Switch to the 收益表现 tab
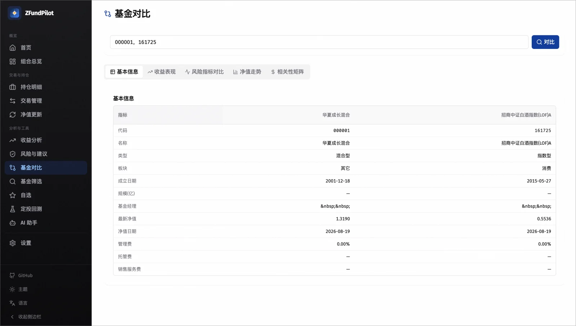 click(162, 72)
